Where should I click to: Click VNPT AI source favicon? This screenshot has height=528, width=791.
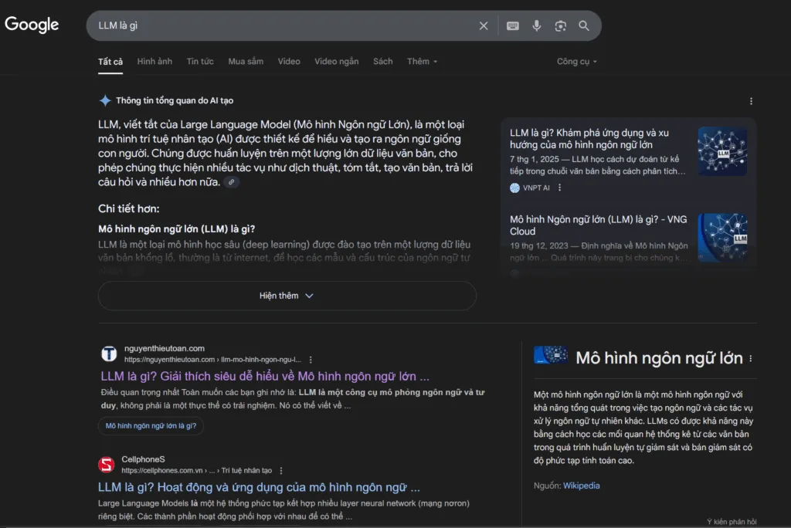(514, 188)
